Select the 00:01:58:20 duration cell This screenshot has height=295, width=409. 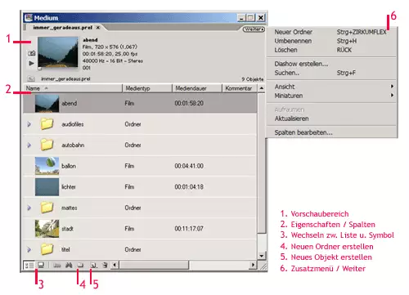189,104
